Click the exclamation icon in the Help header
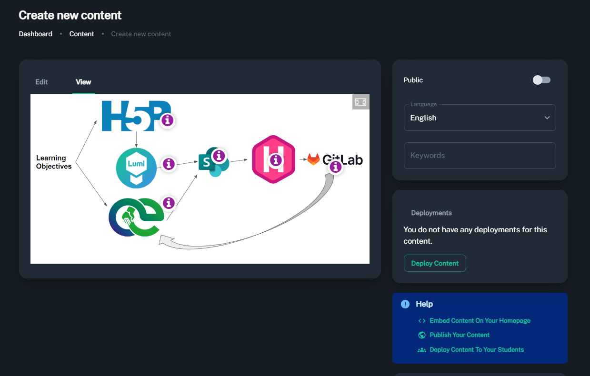The width and height of the screenshot is (590, 376). tap(405, 304)
